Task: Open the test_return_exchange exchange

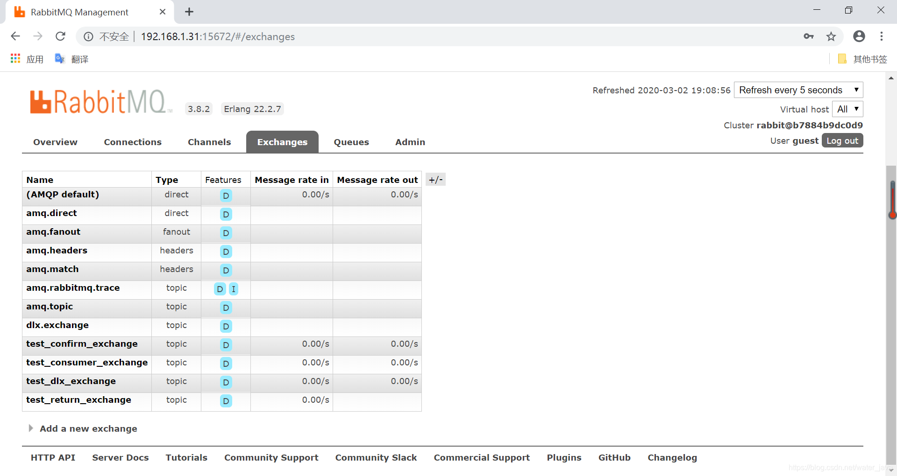Action: pos(78,400)
